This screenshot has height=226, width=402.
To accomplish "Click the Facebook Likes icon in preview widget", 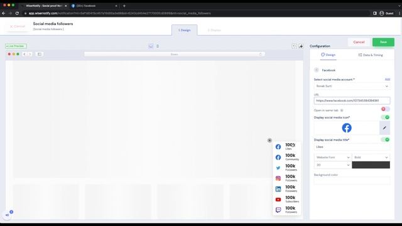I will [278, 147].
